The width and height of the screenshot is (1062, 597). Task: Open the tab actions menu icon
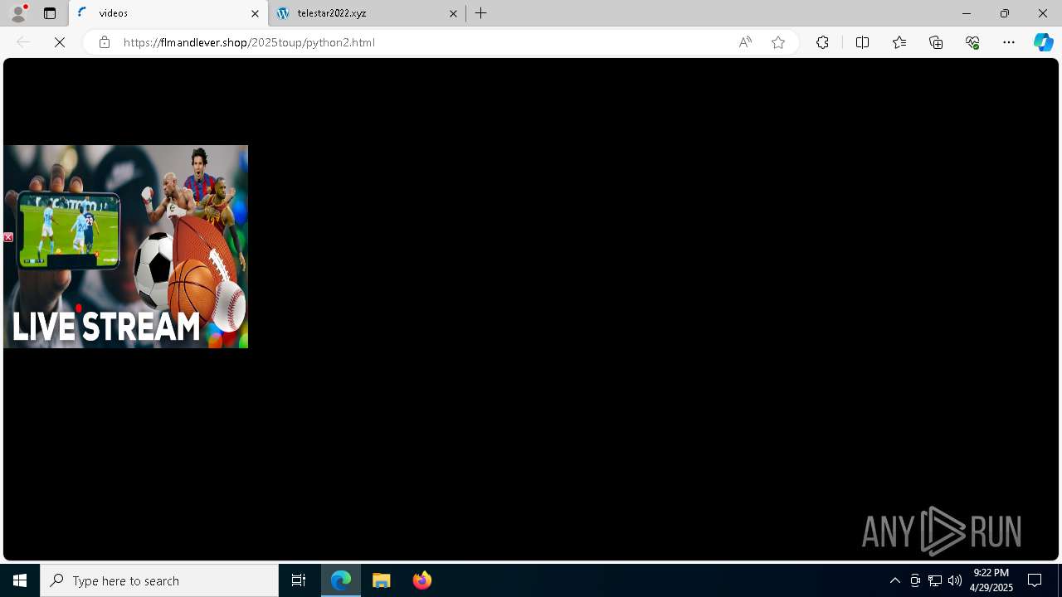[x=50, y=13]
